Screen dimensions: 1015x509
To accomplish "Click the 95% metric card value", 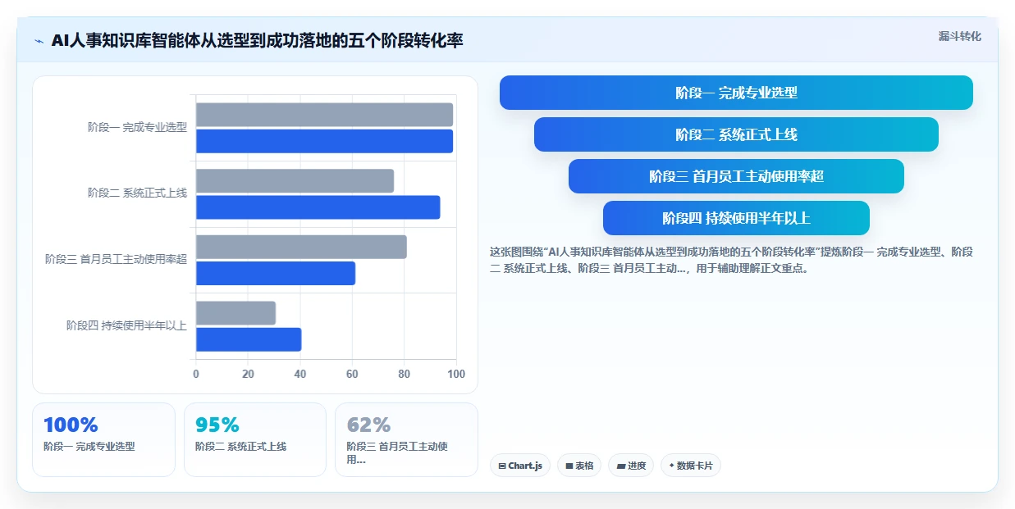I will tap(217, 425).
